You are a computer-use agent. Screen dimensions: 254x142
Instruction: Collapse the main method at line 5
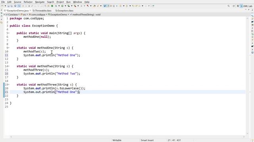(9, 33)
